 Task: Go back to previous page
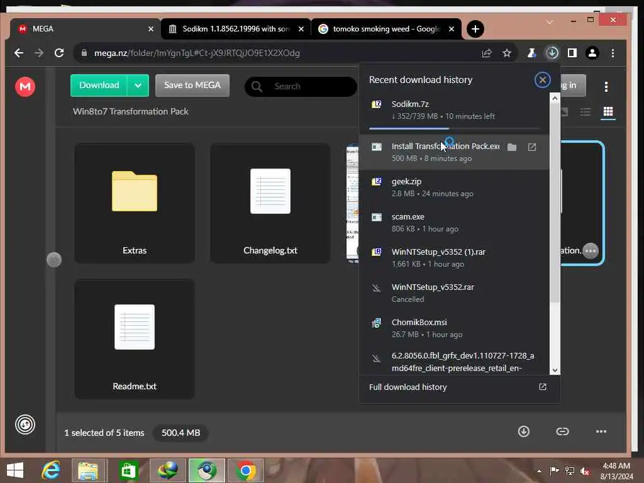19,53
